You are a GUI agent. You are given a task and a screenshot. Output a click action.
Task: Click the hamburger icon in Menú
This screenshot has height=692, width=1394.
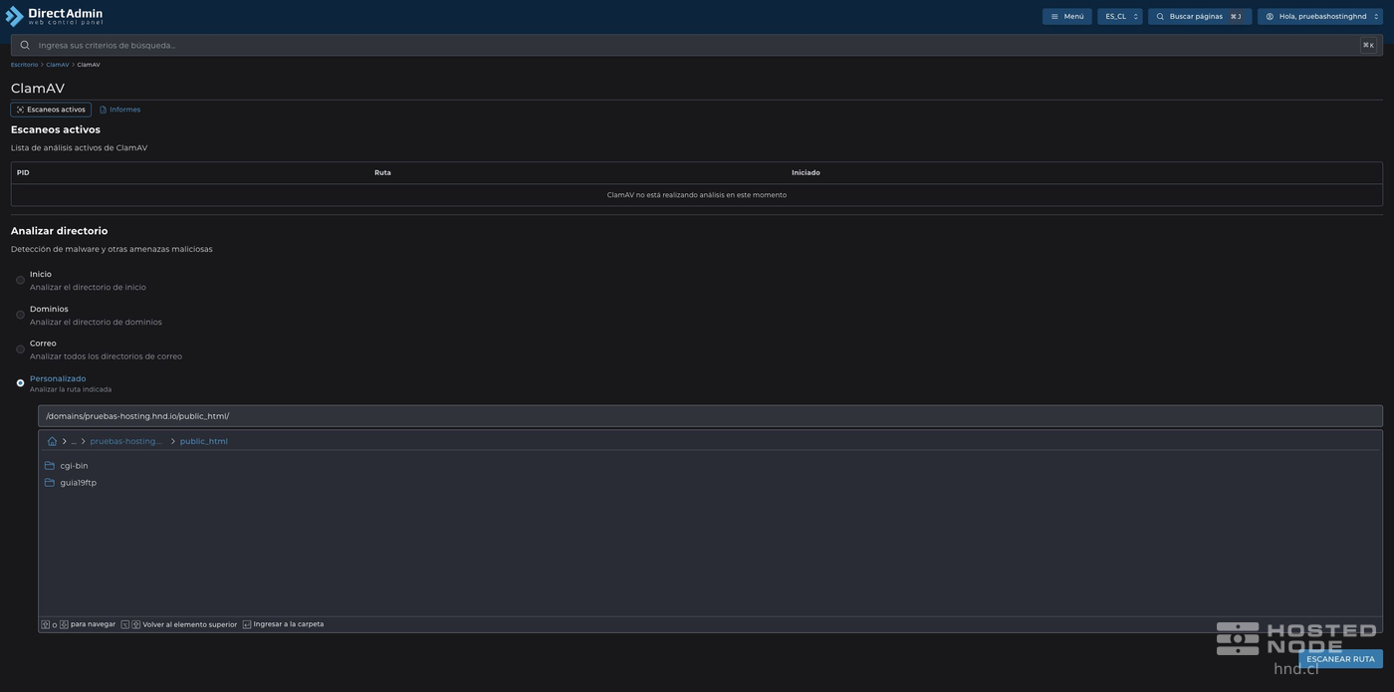tap(1054, 16)
